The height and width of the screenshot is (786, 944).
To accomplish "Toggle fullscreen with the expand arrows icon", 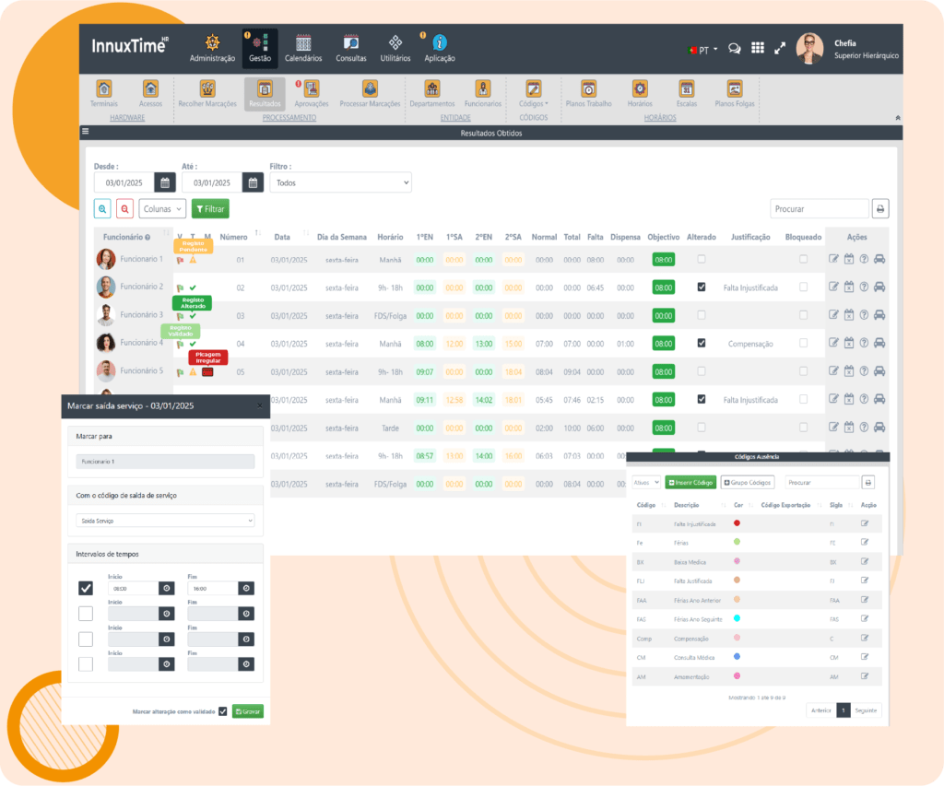I will 780,48.
